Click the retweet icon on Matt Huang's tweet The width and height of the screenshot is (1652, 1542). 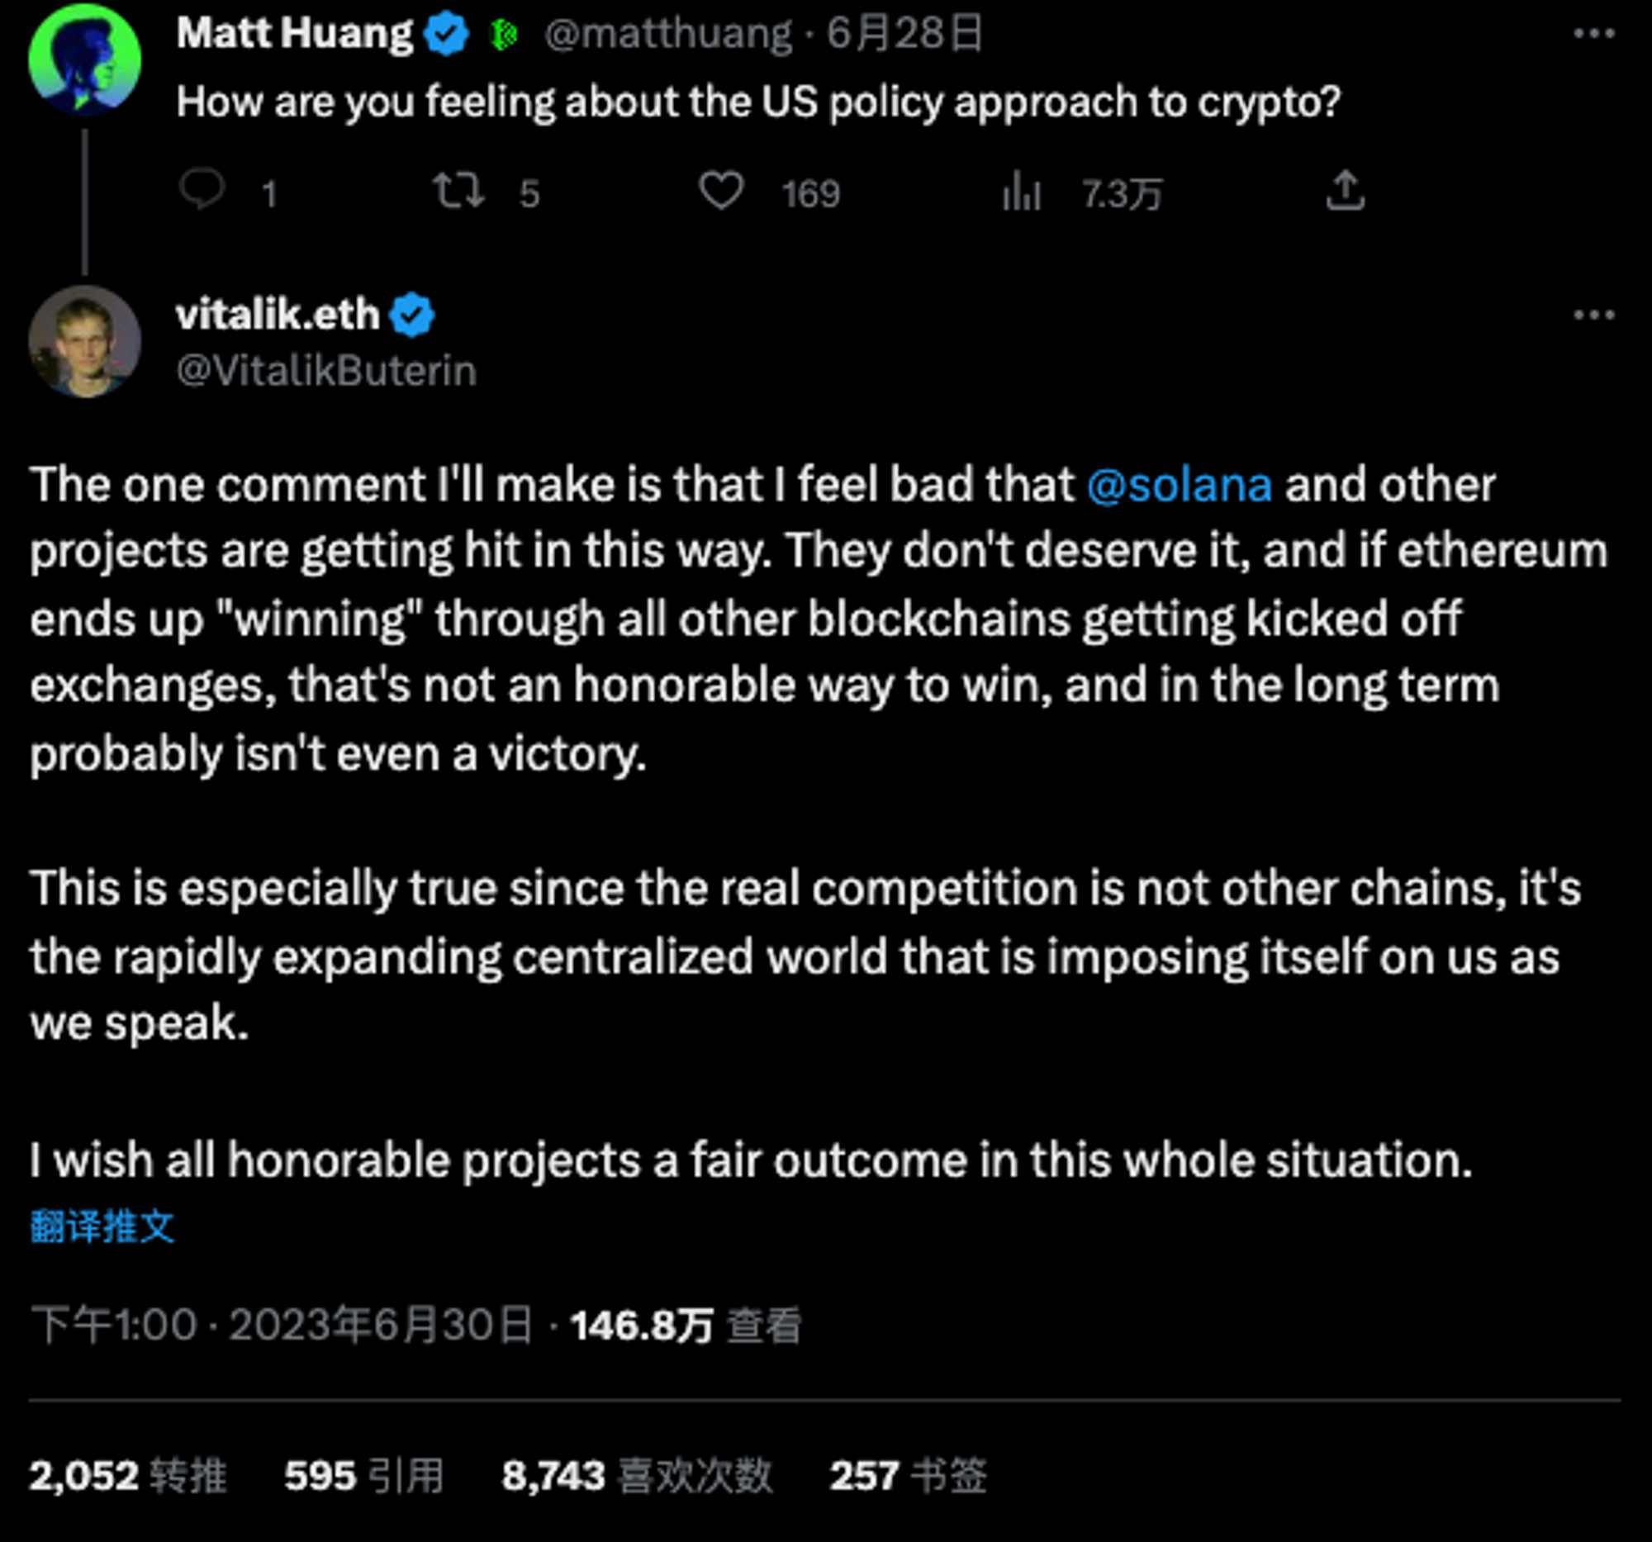[458, 190]
